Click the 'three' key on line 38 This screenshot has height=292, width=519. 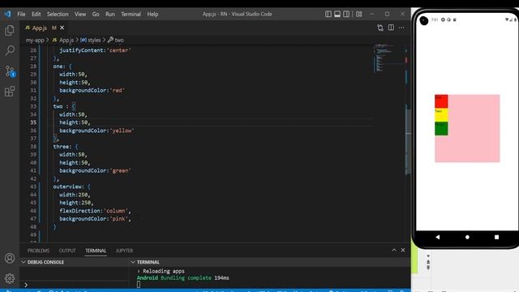[61, 146]
